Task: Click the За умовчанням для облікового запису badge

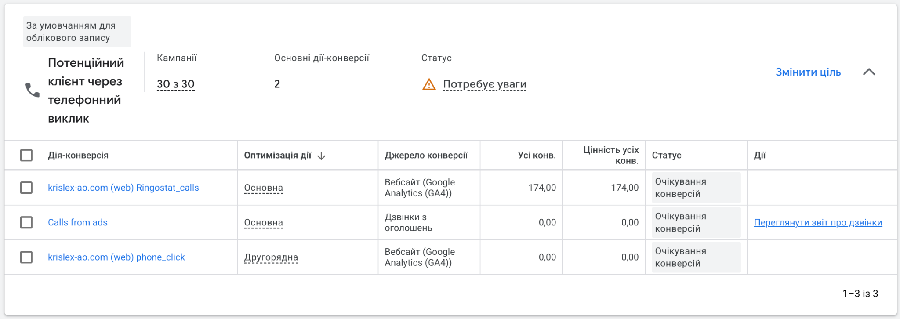Action: tap(77, 32)
